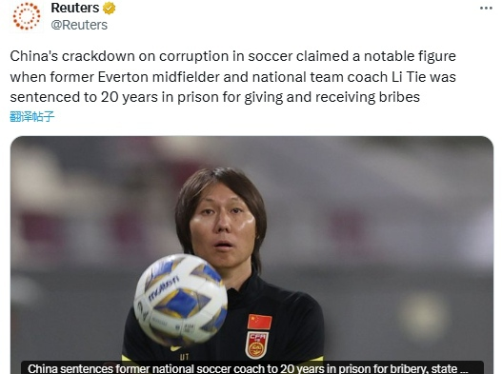Open the Reuters dotted-circle avatar logo
Viewport: 502px width, 374px height.
pyautogui.click(x=27, y=16)
